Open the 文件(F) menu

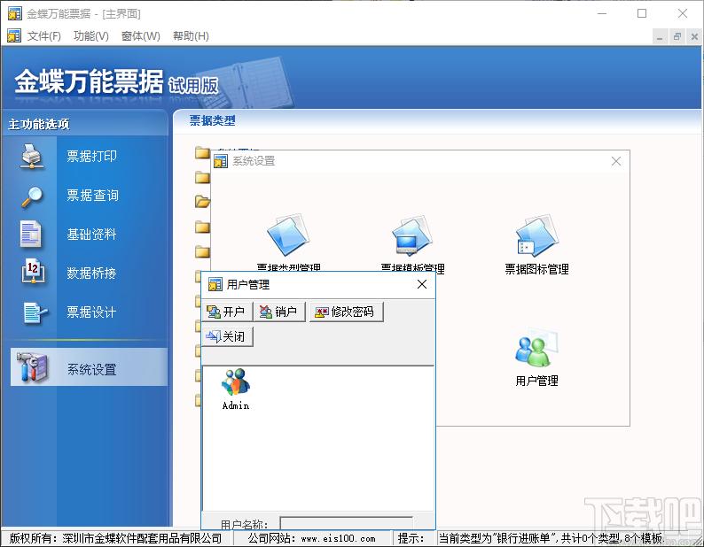tap(43, 36)
